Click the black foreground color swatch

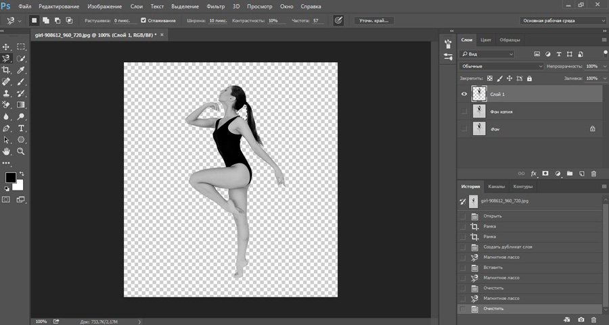click(x=11, y=178)
